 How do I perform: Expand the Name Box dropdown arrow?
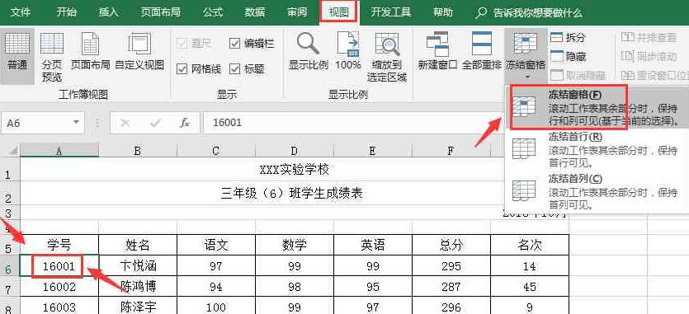click(x=77, y=123)
